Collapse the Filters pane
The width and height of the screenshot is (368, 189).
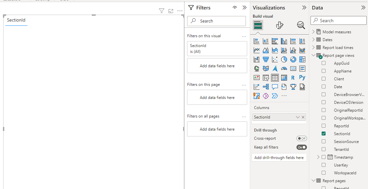pos(244,8)
